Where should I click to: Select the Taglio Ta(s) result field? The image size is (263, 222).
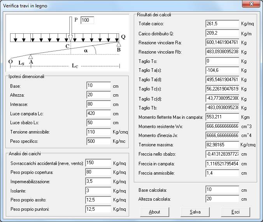tap(222, 70)
